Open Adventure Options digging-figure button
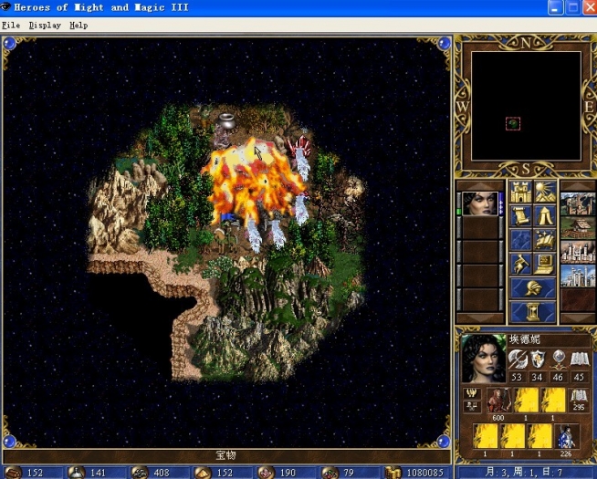The image size is (597, 479). [520, 264]
